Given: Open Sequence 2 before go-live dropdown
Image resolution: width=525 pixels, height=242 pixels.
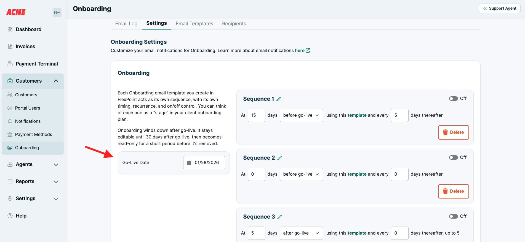Looking at the screenshot, I should pyautogui.click(x=301, y=174).
